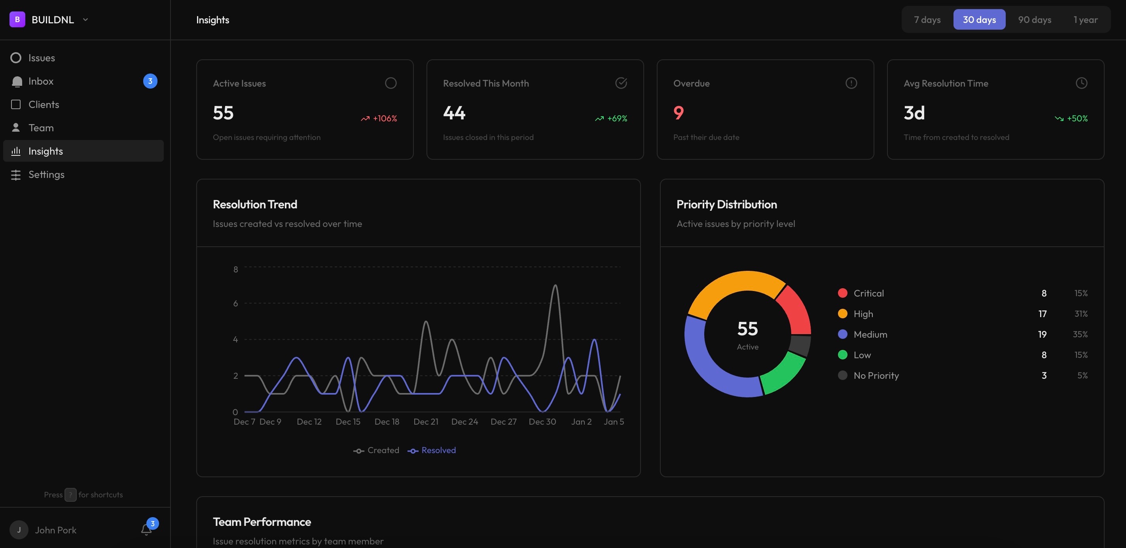Screen dimensions: 1126x548
Task: Switch to the 90 days range
Action: click(1034, 19)
